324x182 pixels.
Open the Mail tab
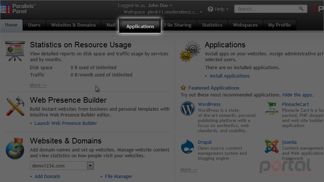tap(111, 25)
